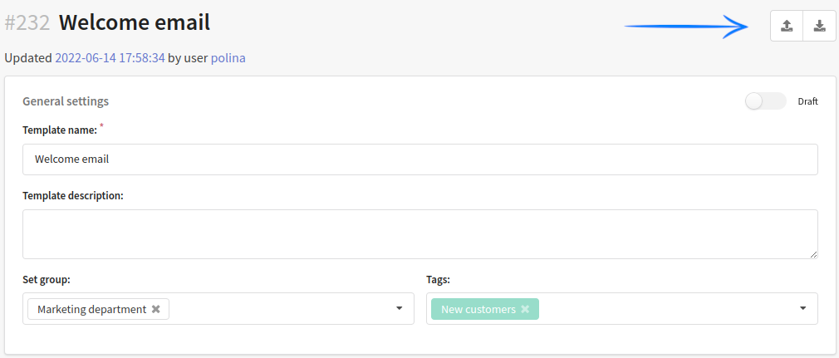Image resolution: width=839 pixels, height=358 pixels.
Task: Open user polina profile link
Action: click(228, 58)
